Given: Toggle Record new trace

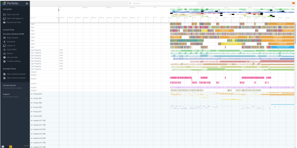Looking at the screenshot, I should (5, 22).
